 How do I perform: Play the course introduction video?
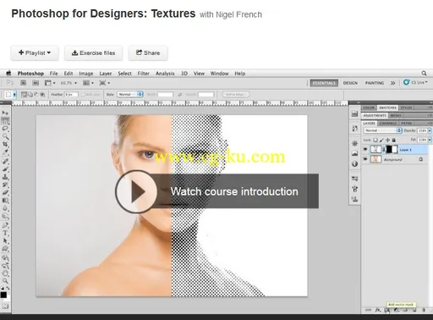click(x=136, y=191)
